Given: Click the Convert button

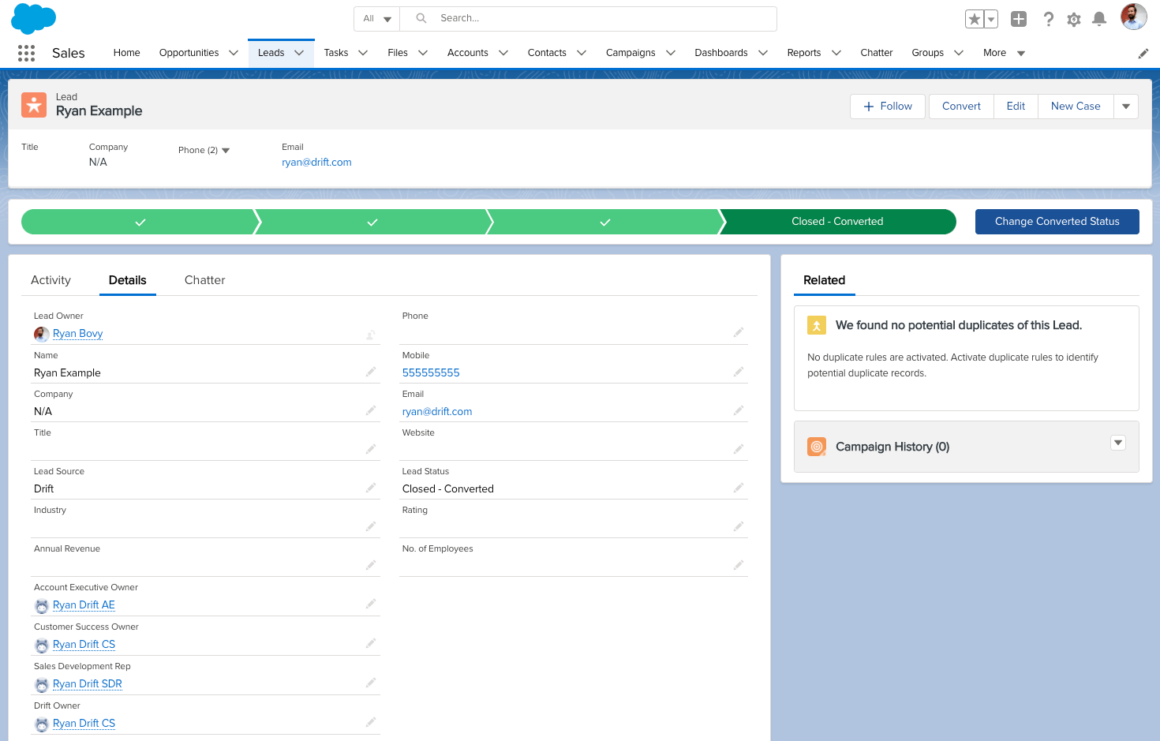Looking at the screenshot, I should click(961, 107).
